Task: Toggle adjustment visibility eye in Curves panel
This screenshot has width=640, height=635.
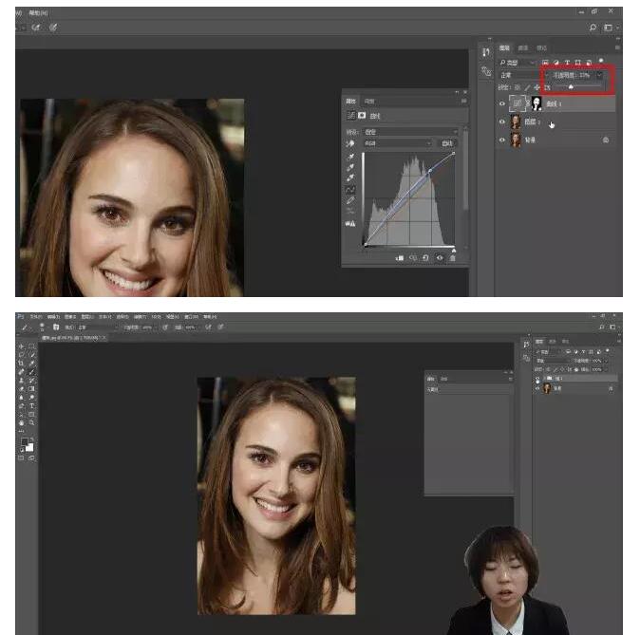Action: pos(439,257)
